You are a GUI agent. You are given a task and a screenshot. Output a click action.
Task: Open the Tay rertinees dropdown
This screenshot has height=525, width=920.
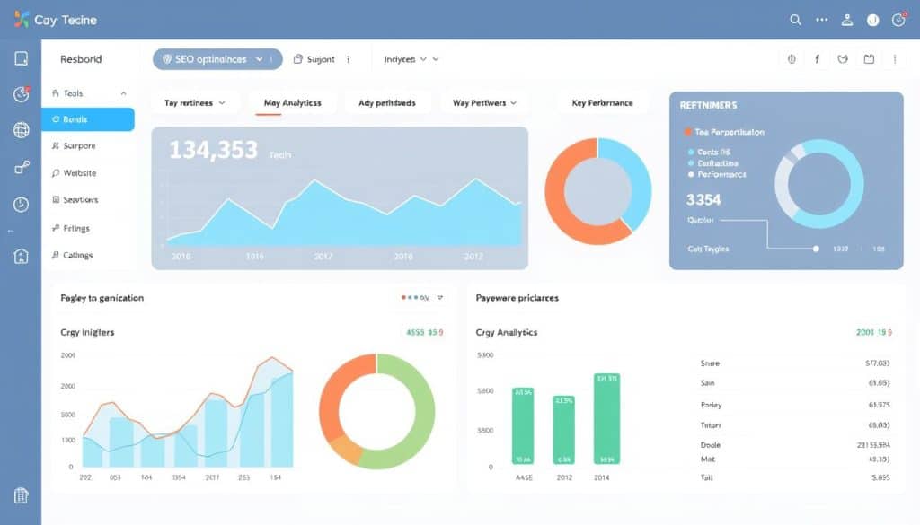pyautogui.click(x=195, y=102)
